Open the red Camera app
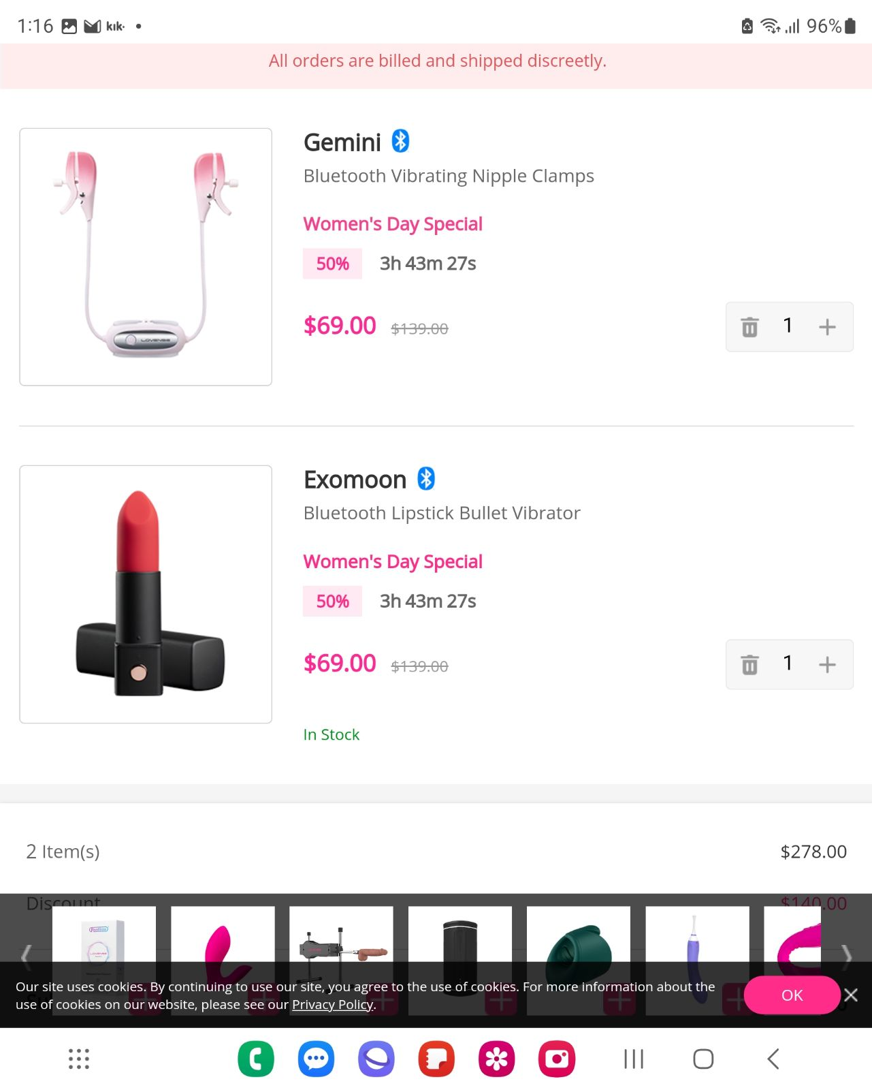Screen dimensions: 872x1090 (557, 1059)
